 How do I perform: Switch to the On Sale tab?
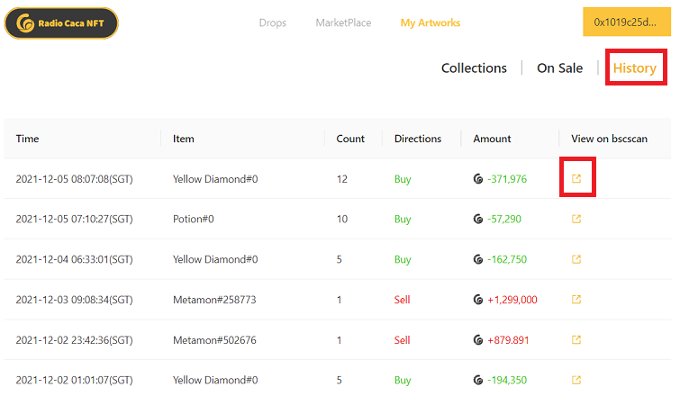click(559, 68)
